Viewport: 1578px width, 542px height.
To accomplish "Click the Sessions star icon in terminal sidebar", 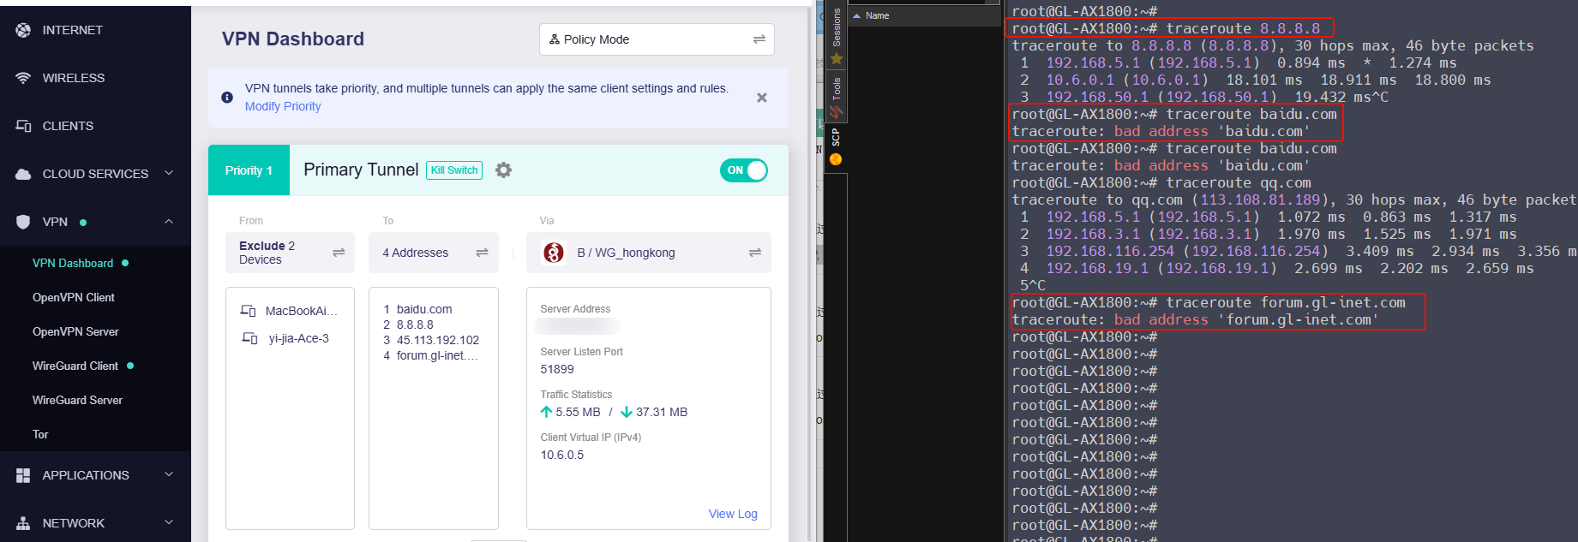I will [837, 59].
